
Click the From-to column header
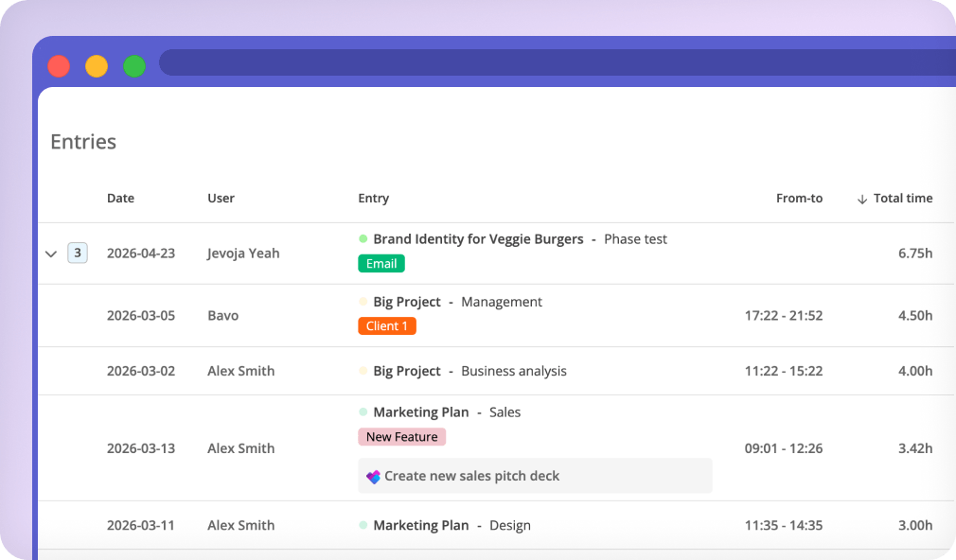coord(799,198)
